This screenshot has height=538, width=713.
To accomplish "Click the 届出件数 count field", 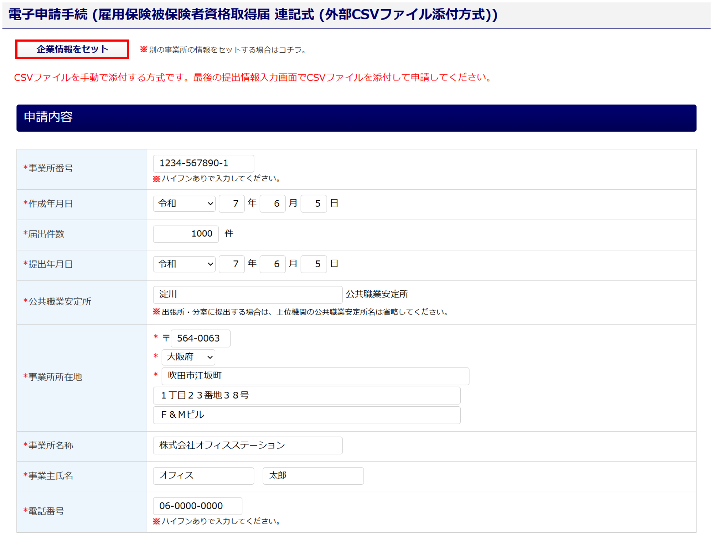I will 186,234.
